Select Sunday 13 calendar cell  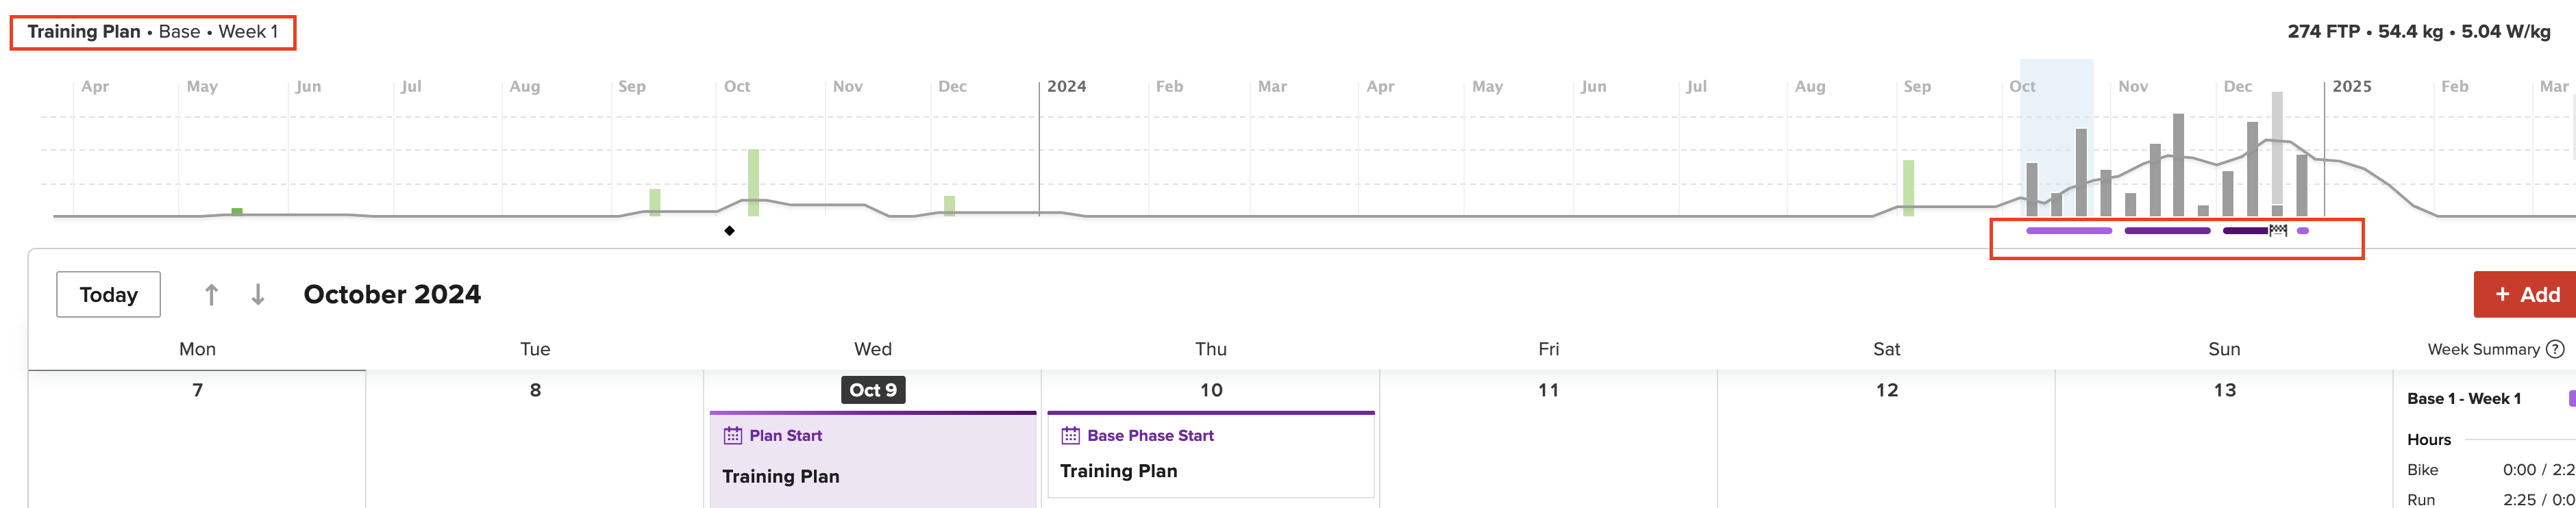click(2224, 440)
